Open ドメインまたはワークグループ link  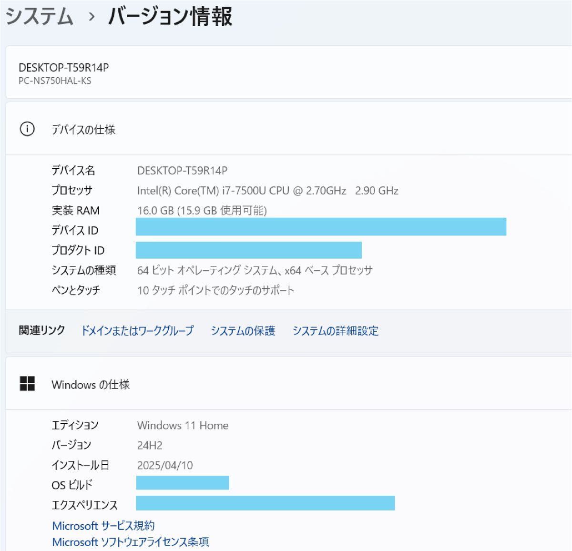tap(138, 331)
